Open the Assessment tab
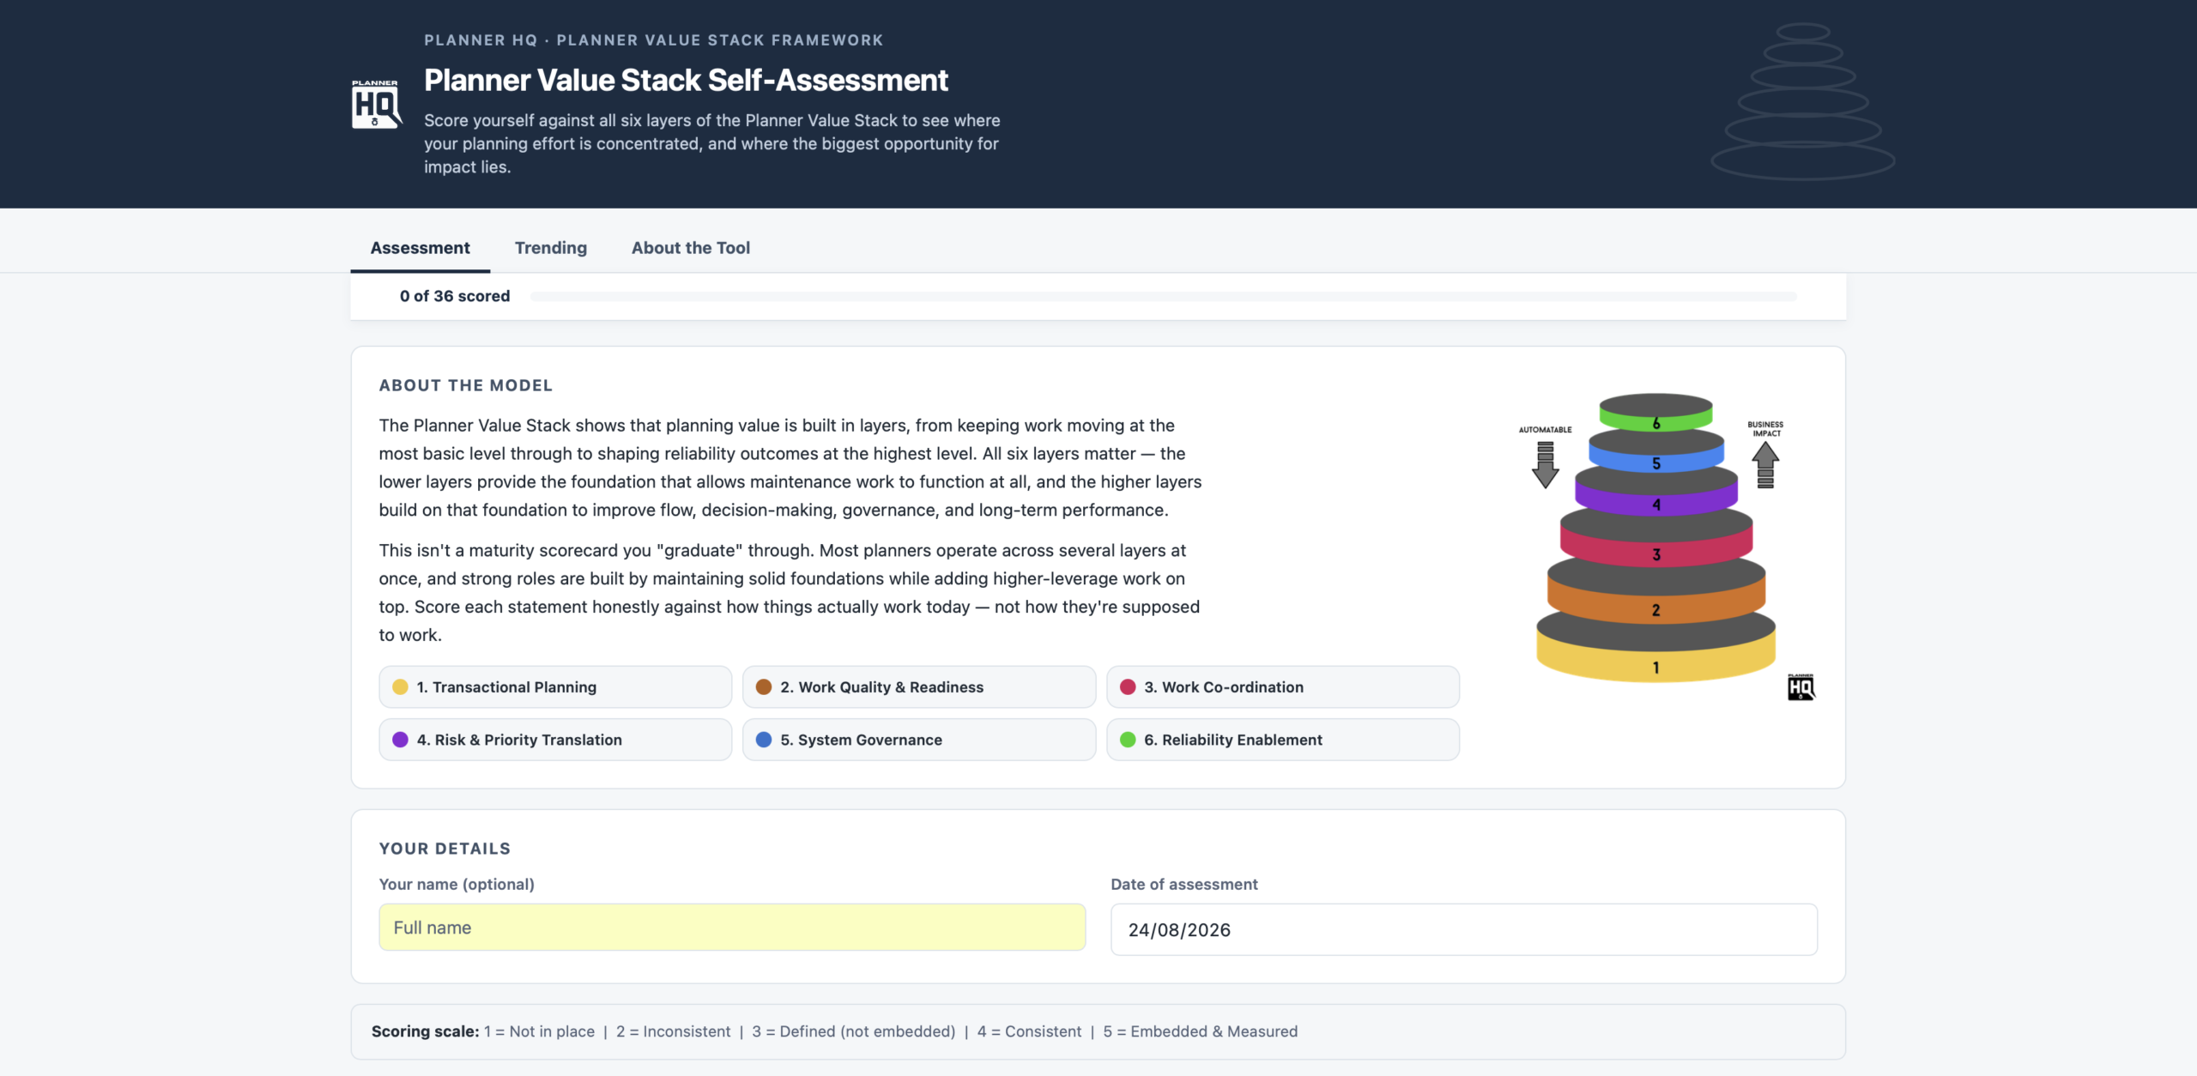 [x=420, y=248]
